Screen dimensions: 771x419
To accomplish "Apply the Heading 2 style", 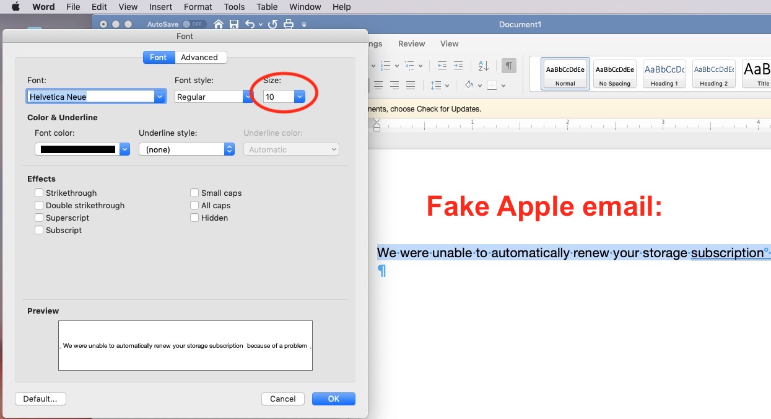I will [x=714, y=74].
